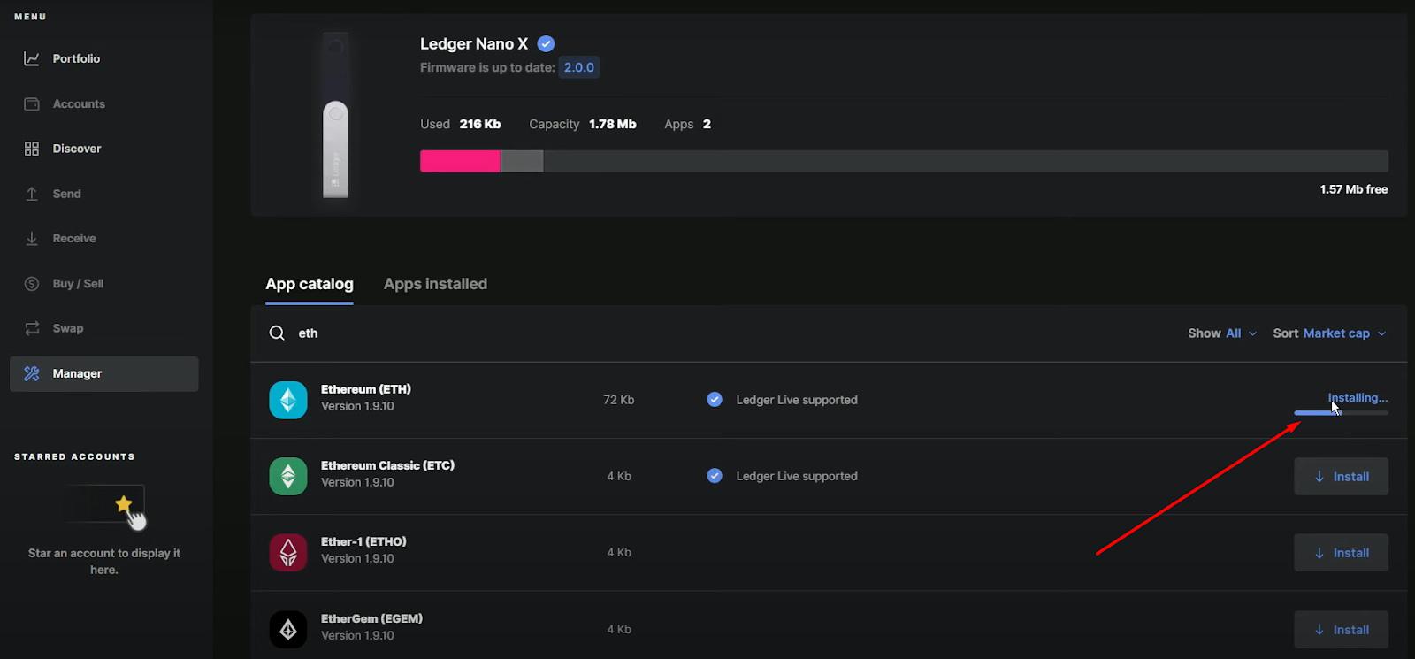The width and height of the screenshot is (1415, 659).
Task: Open Portfolio from the sidebar menu
Action: click(x=76, y=58)
